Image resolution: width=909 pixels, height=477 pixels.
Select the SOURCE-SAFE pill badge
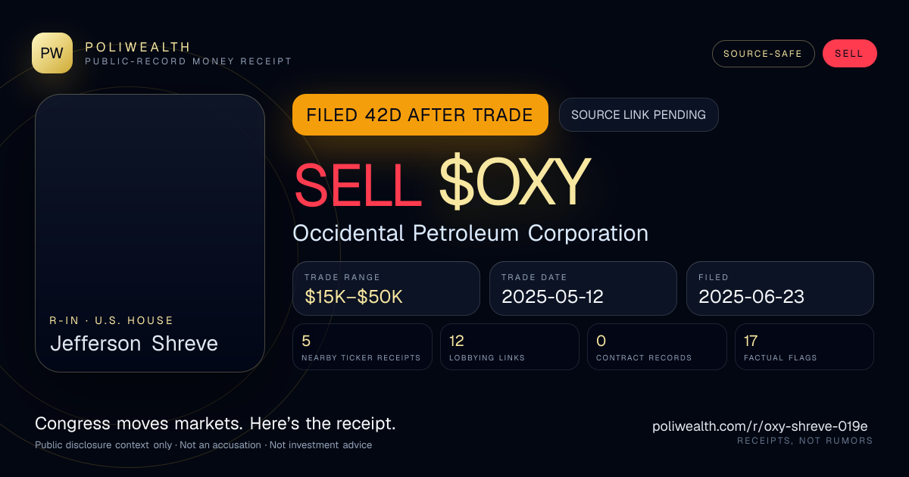coord(763,54)
